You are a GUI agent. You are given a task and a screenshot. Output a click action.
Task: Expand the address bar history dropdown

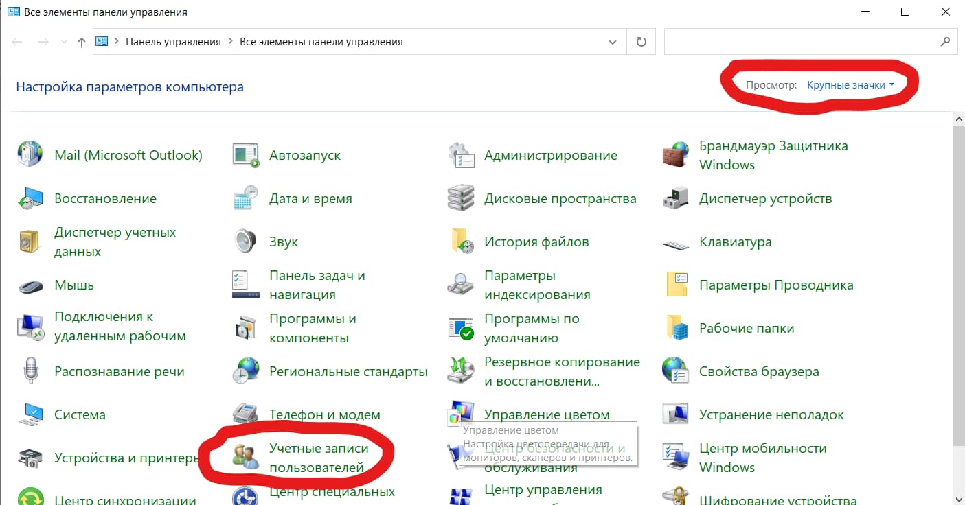[612, 41]
